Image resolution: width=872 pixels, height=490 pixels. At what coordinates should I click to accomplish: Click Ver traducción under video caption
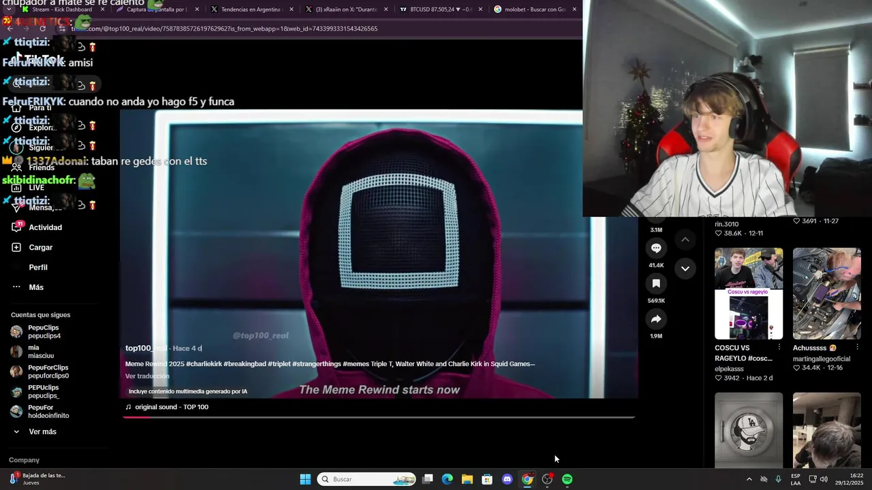(x=147, y=376)
